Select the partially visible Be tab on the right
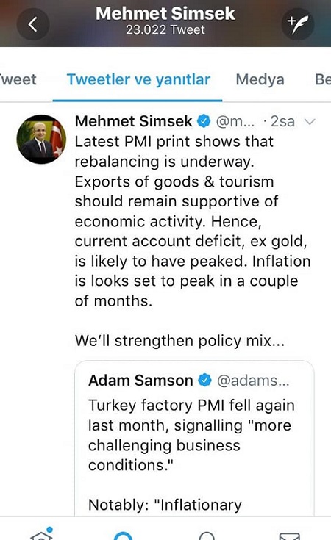Screen dimensions: 331x540 tap(323, 79)
